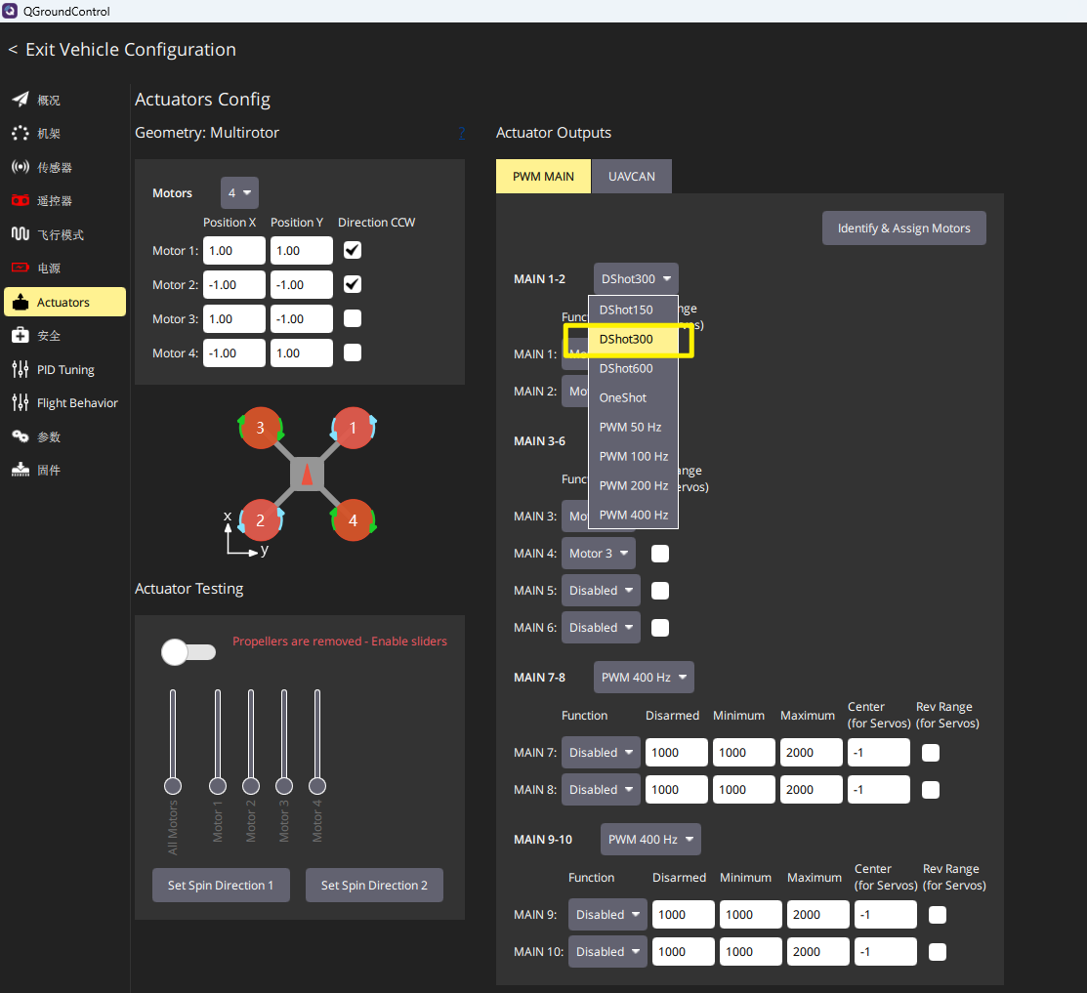Open the Flight Behavior sliders icon

(x=21, y=402)
